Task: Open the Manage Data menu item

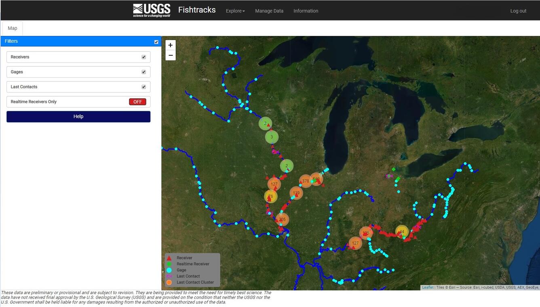Action: tap(269, 11)
